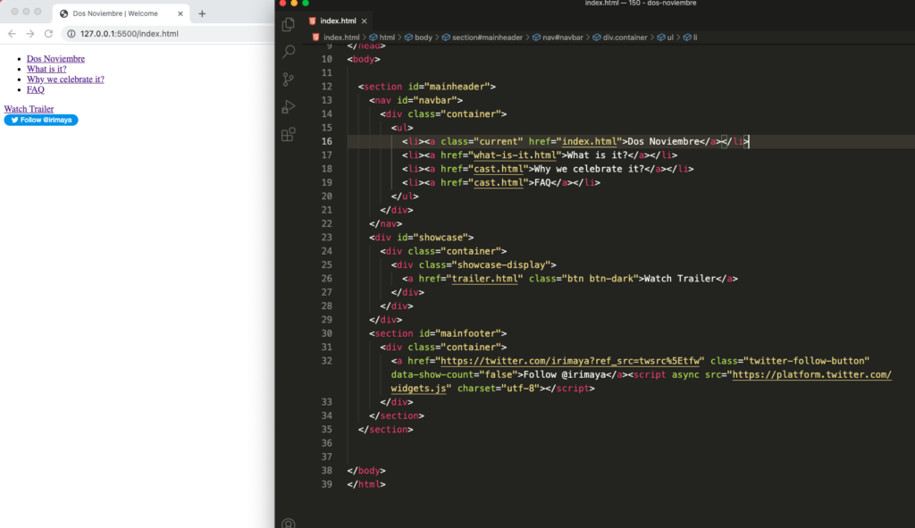
Task: Open the Search panel in VS Code
Action: (289, 52)
